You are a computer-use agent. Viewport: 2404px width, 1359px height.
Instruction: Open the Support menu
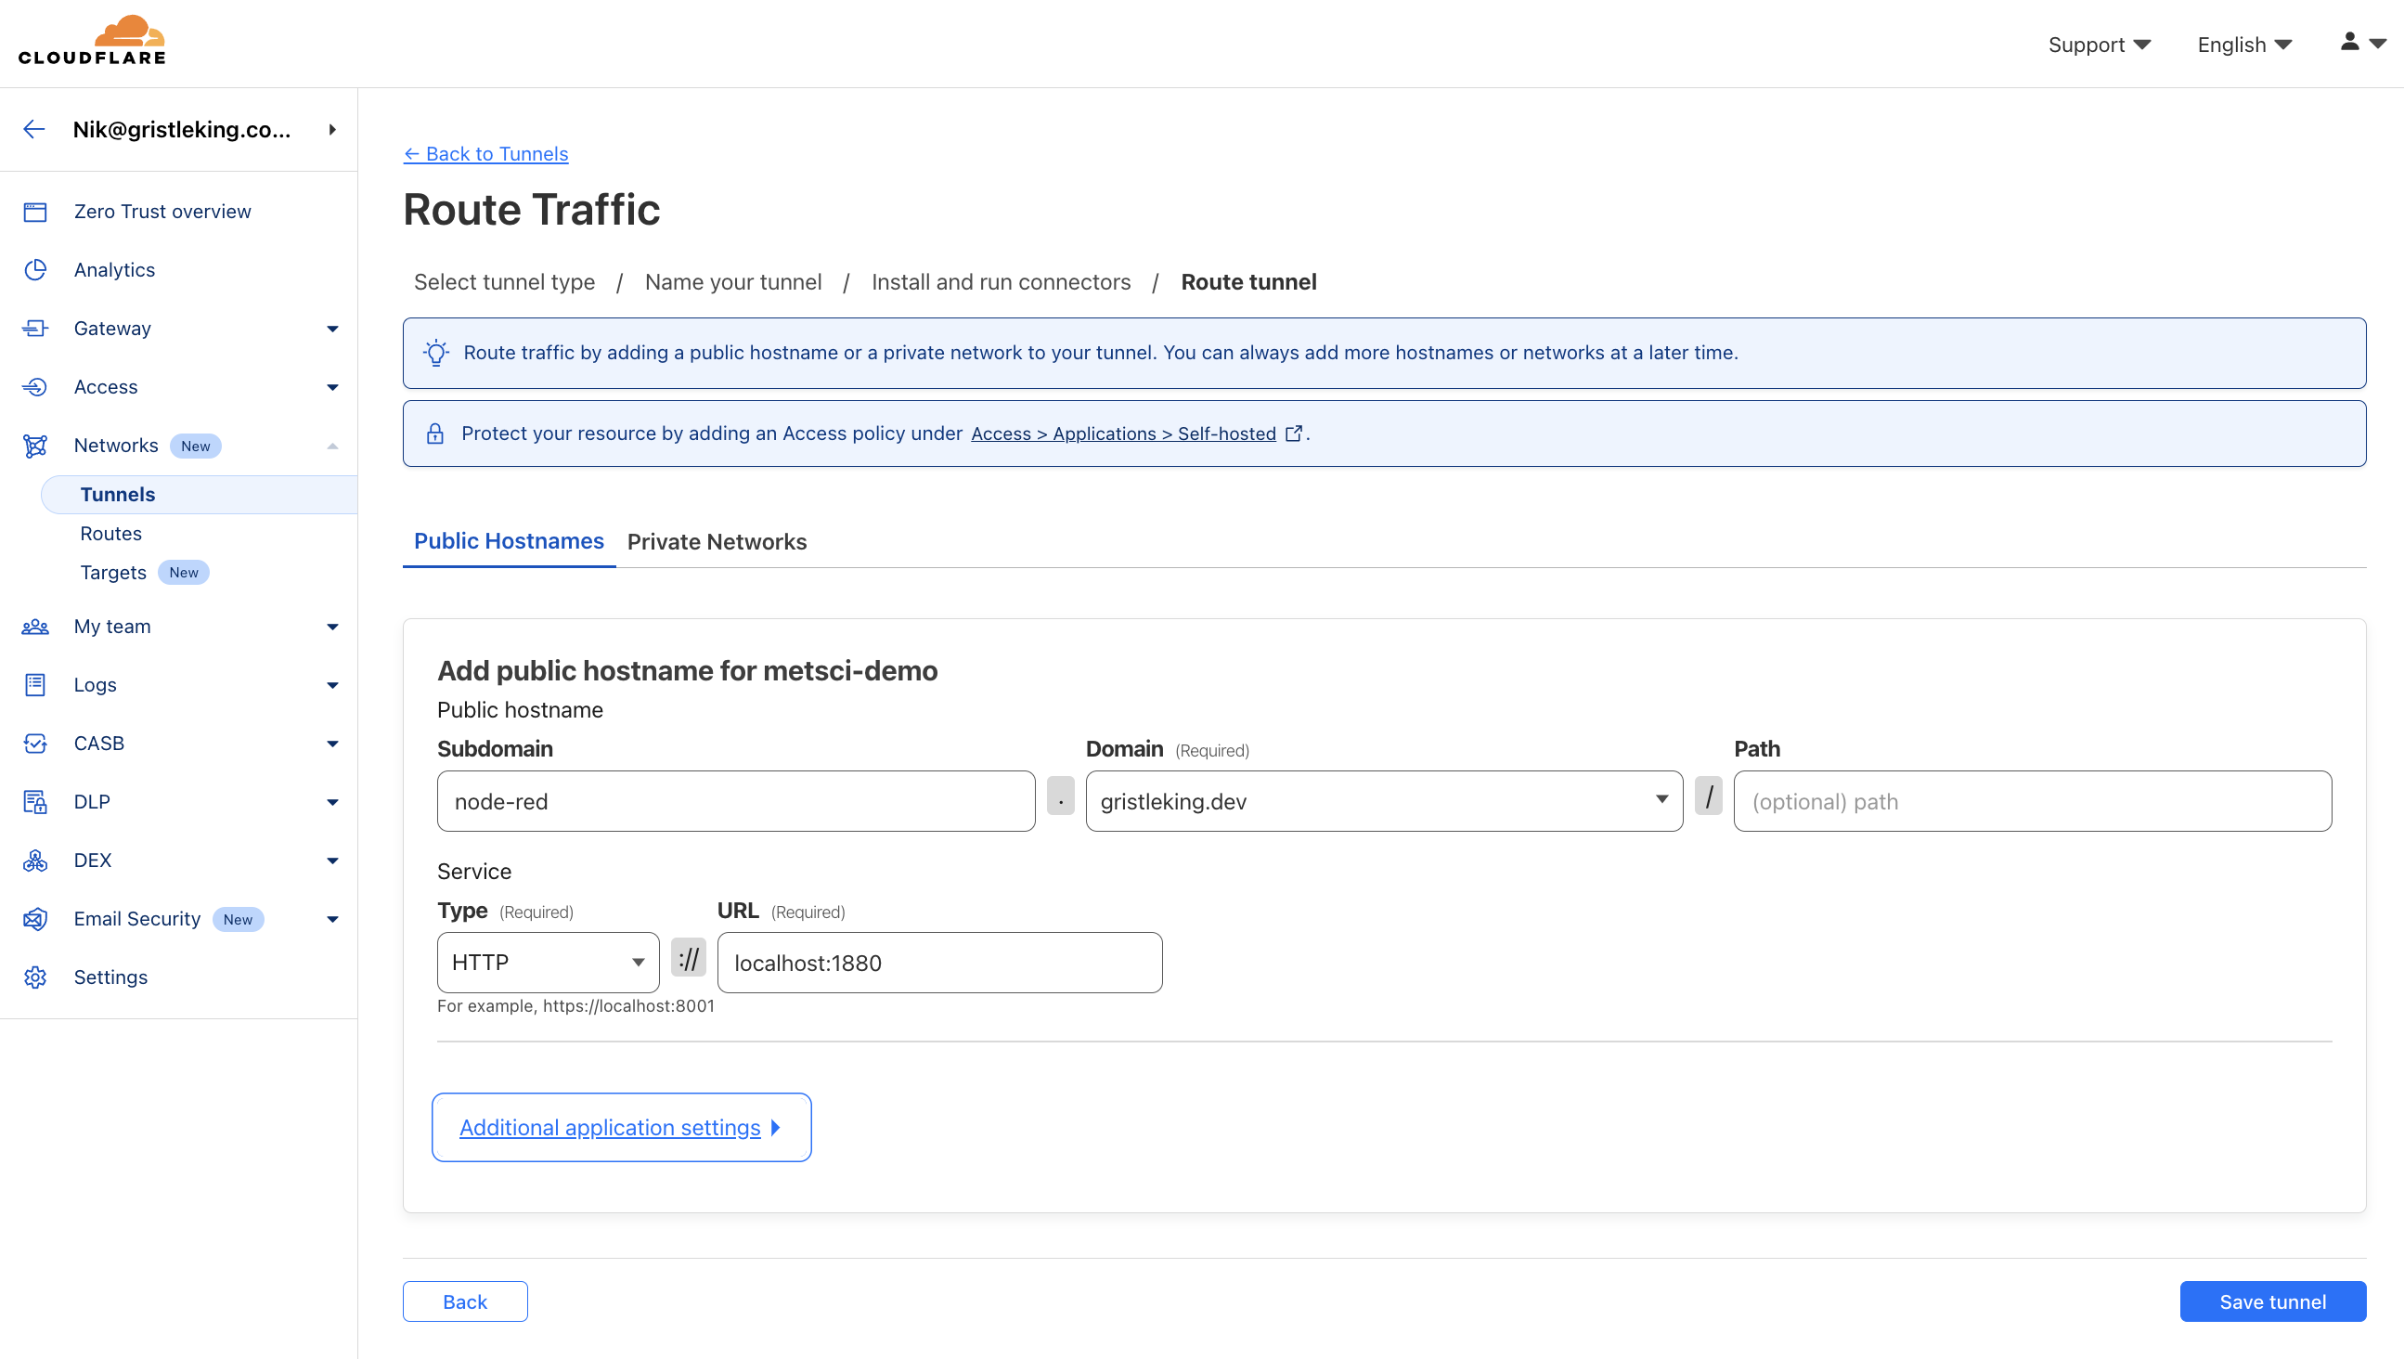2099,44
